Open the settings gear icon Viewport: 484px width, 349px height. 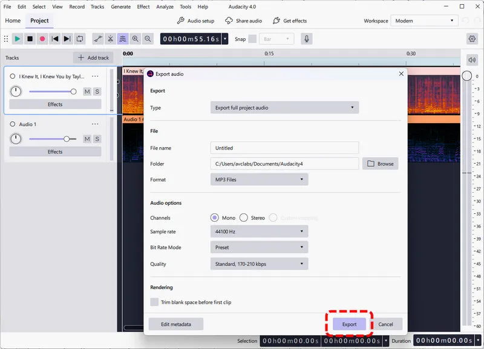tap(472, 39)
